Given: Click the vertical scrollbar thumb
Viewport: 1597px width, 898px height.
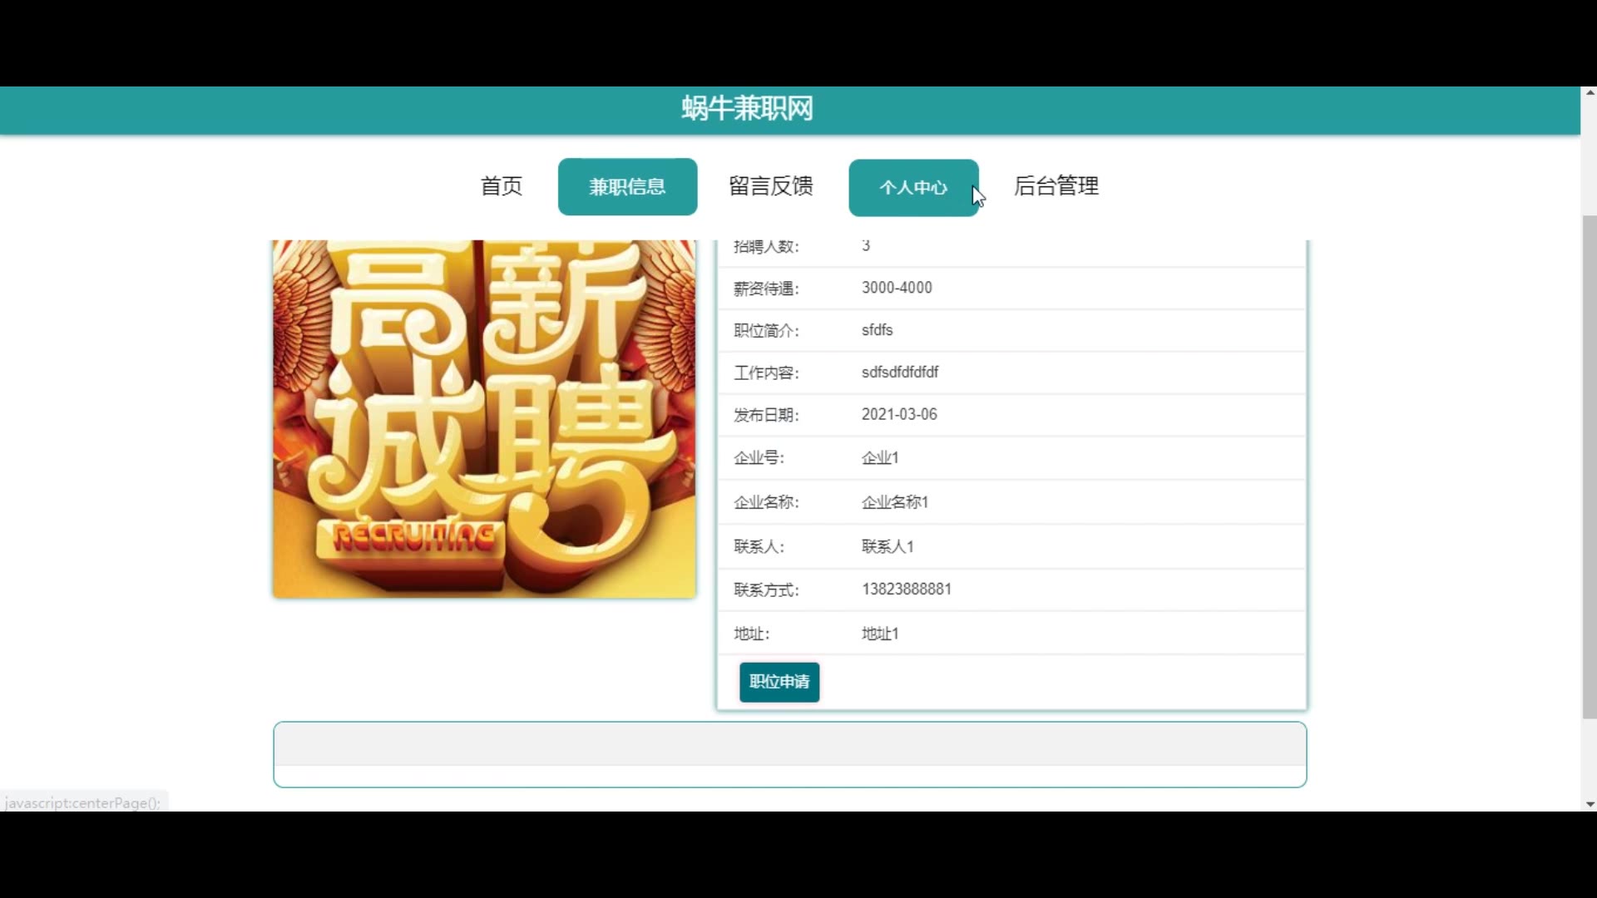Looking at the screenshot, I should pos(1590,466).
